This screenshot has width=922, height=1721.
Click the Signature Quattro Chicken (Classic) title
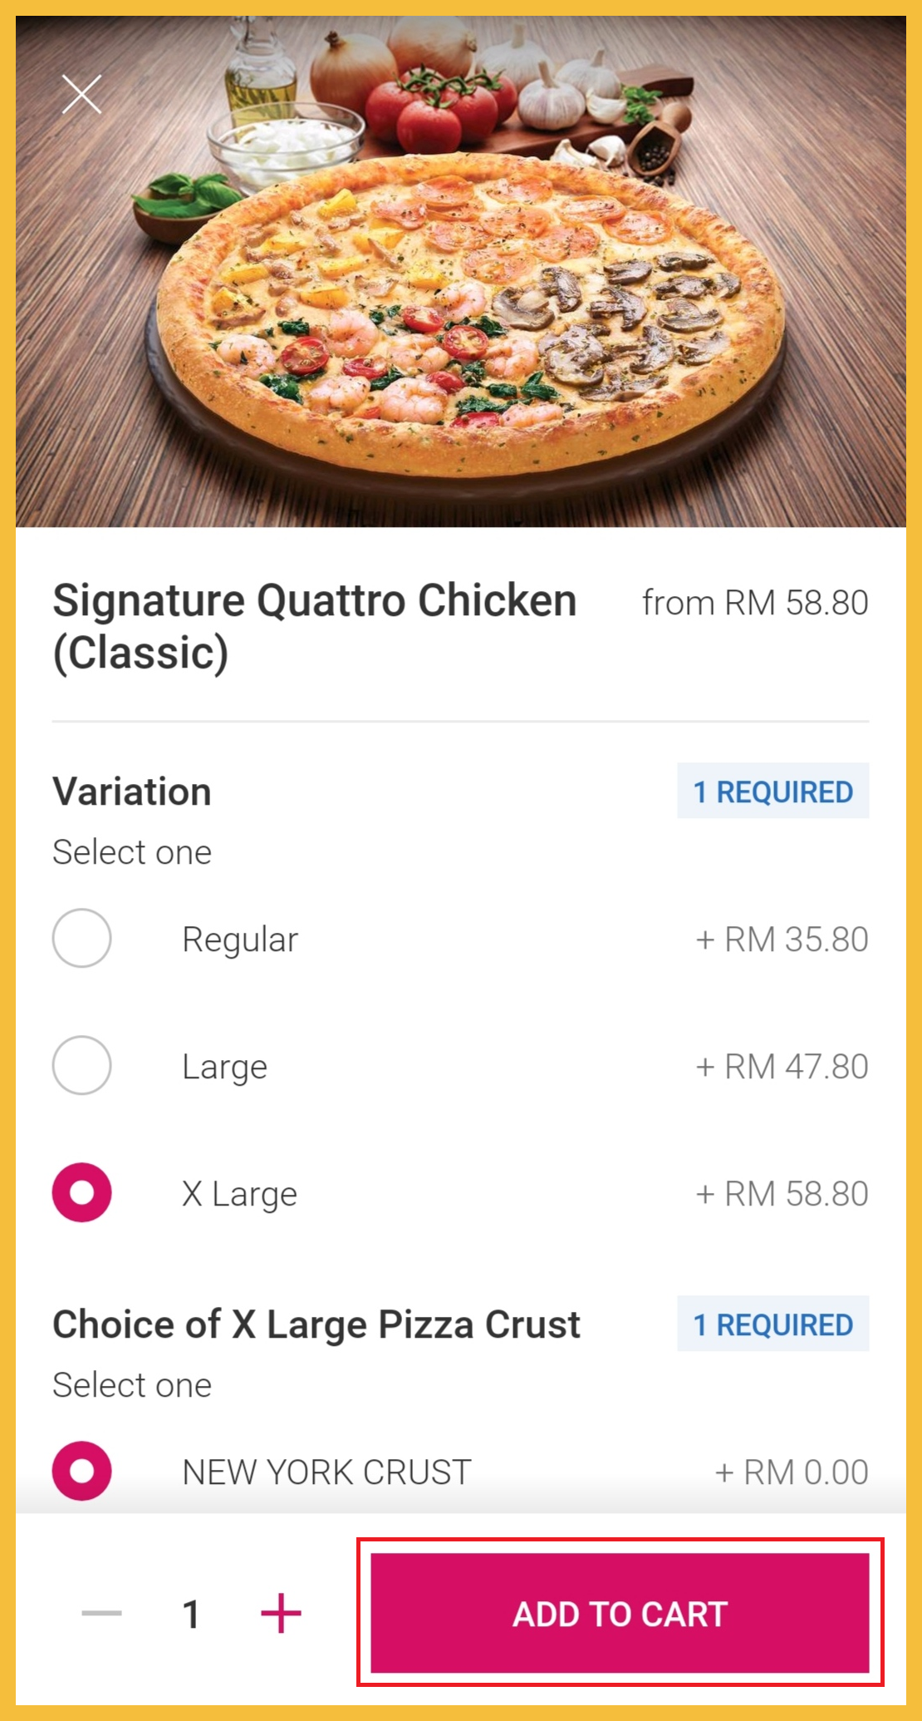click(314, 626)
